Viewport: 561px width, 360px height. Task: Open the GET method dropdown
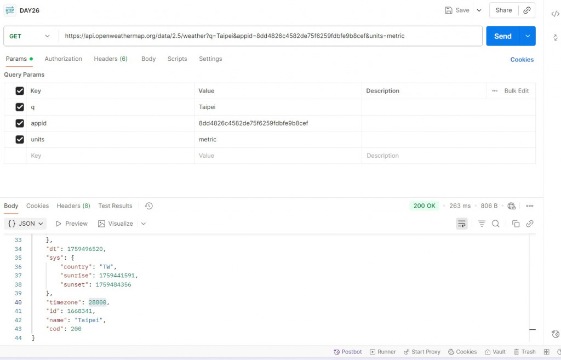(x=30, y=36)
